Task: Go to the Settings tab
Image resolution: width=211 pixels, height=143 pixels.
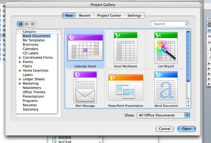Action: click(134, 16)
